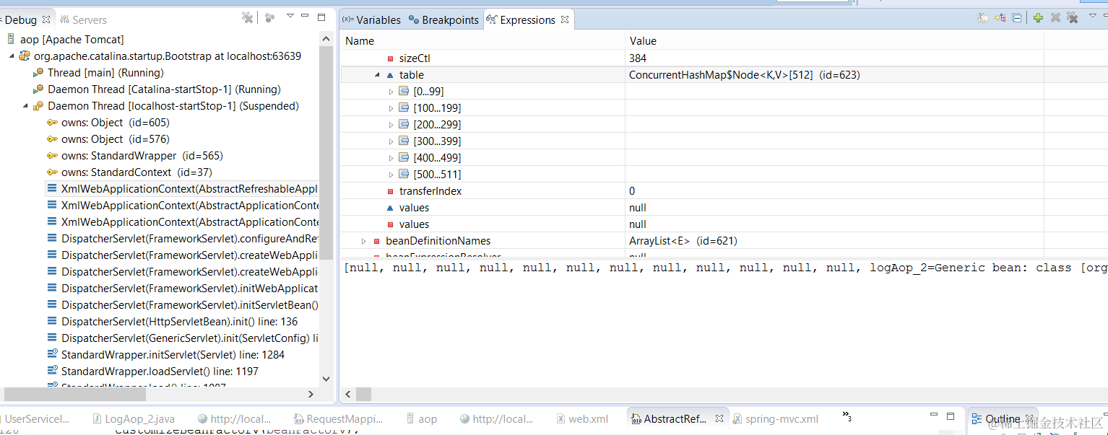
Task: Click the Expressions horizontal scroll-left arrow
Action: pyautogui.click(x=348, y=394)
